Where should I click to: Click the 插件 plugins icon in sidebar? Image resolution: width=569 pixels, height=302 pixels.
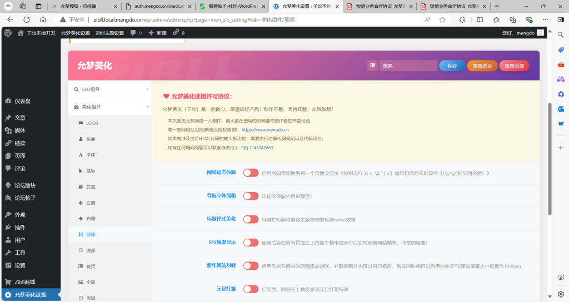point(8,227)
